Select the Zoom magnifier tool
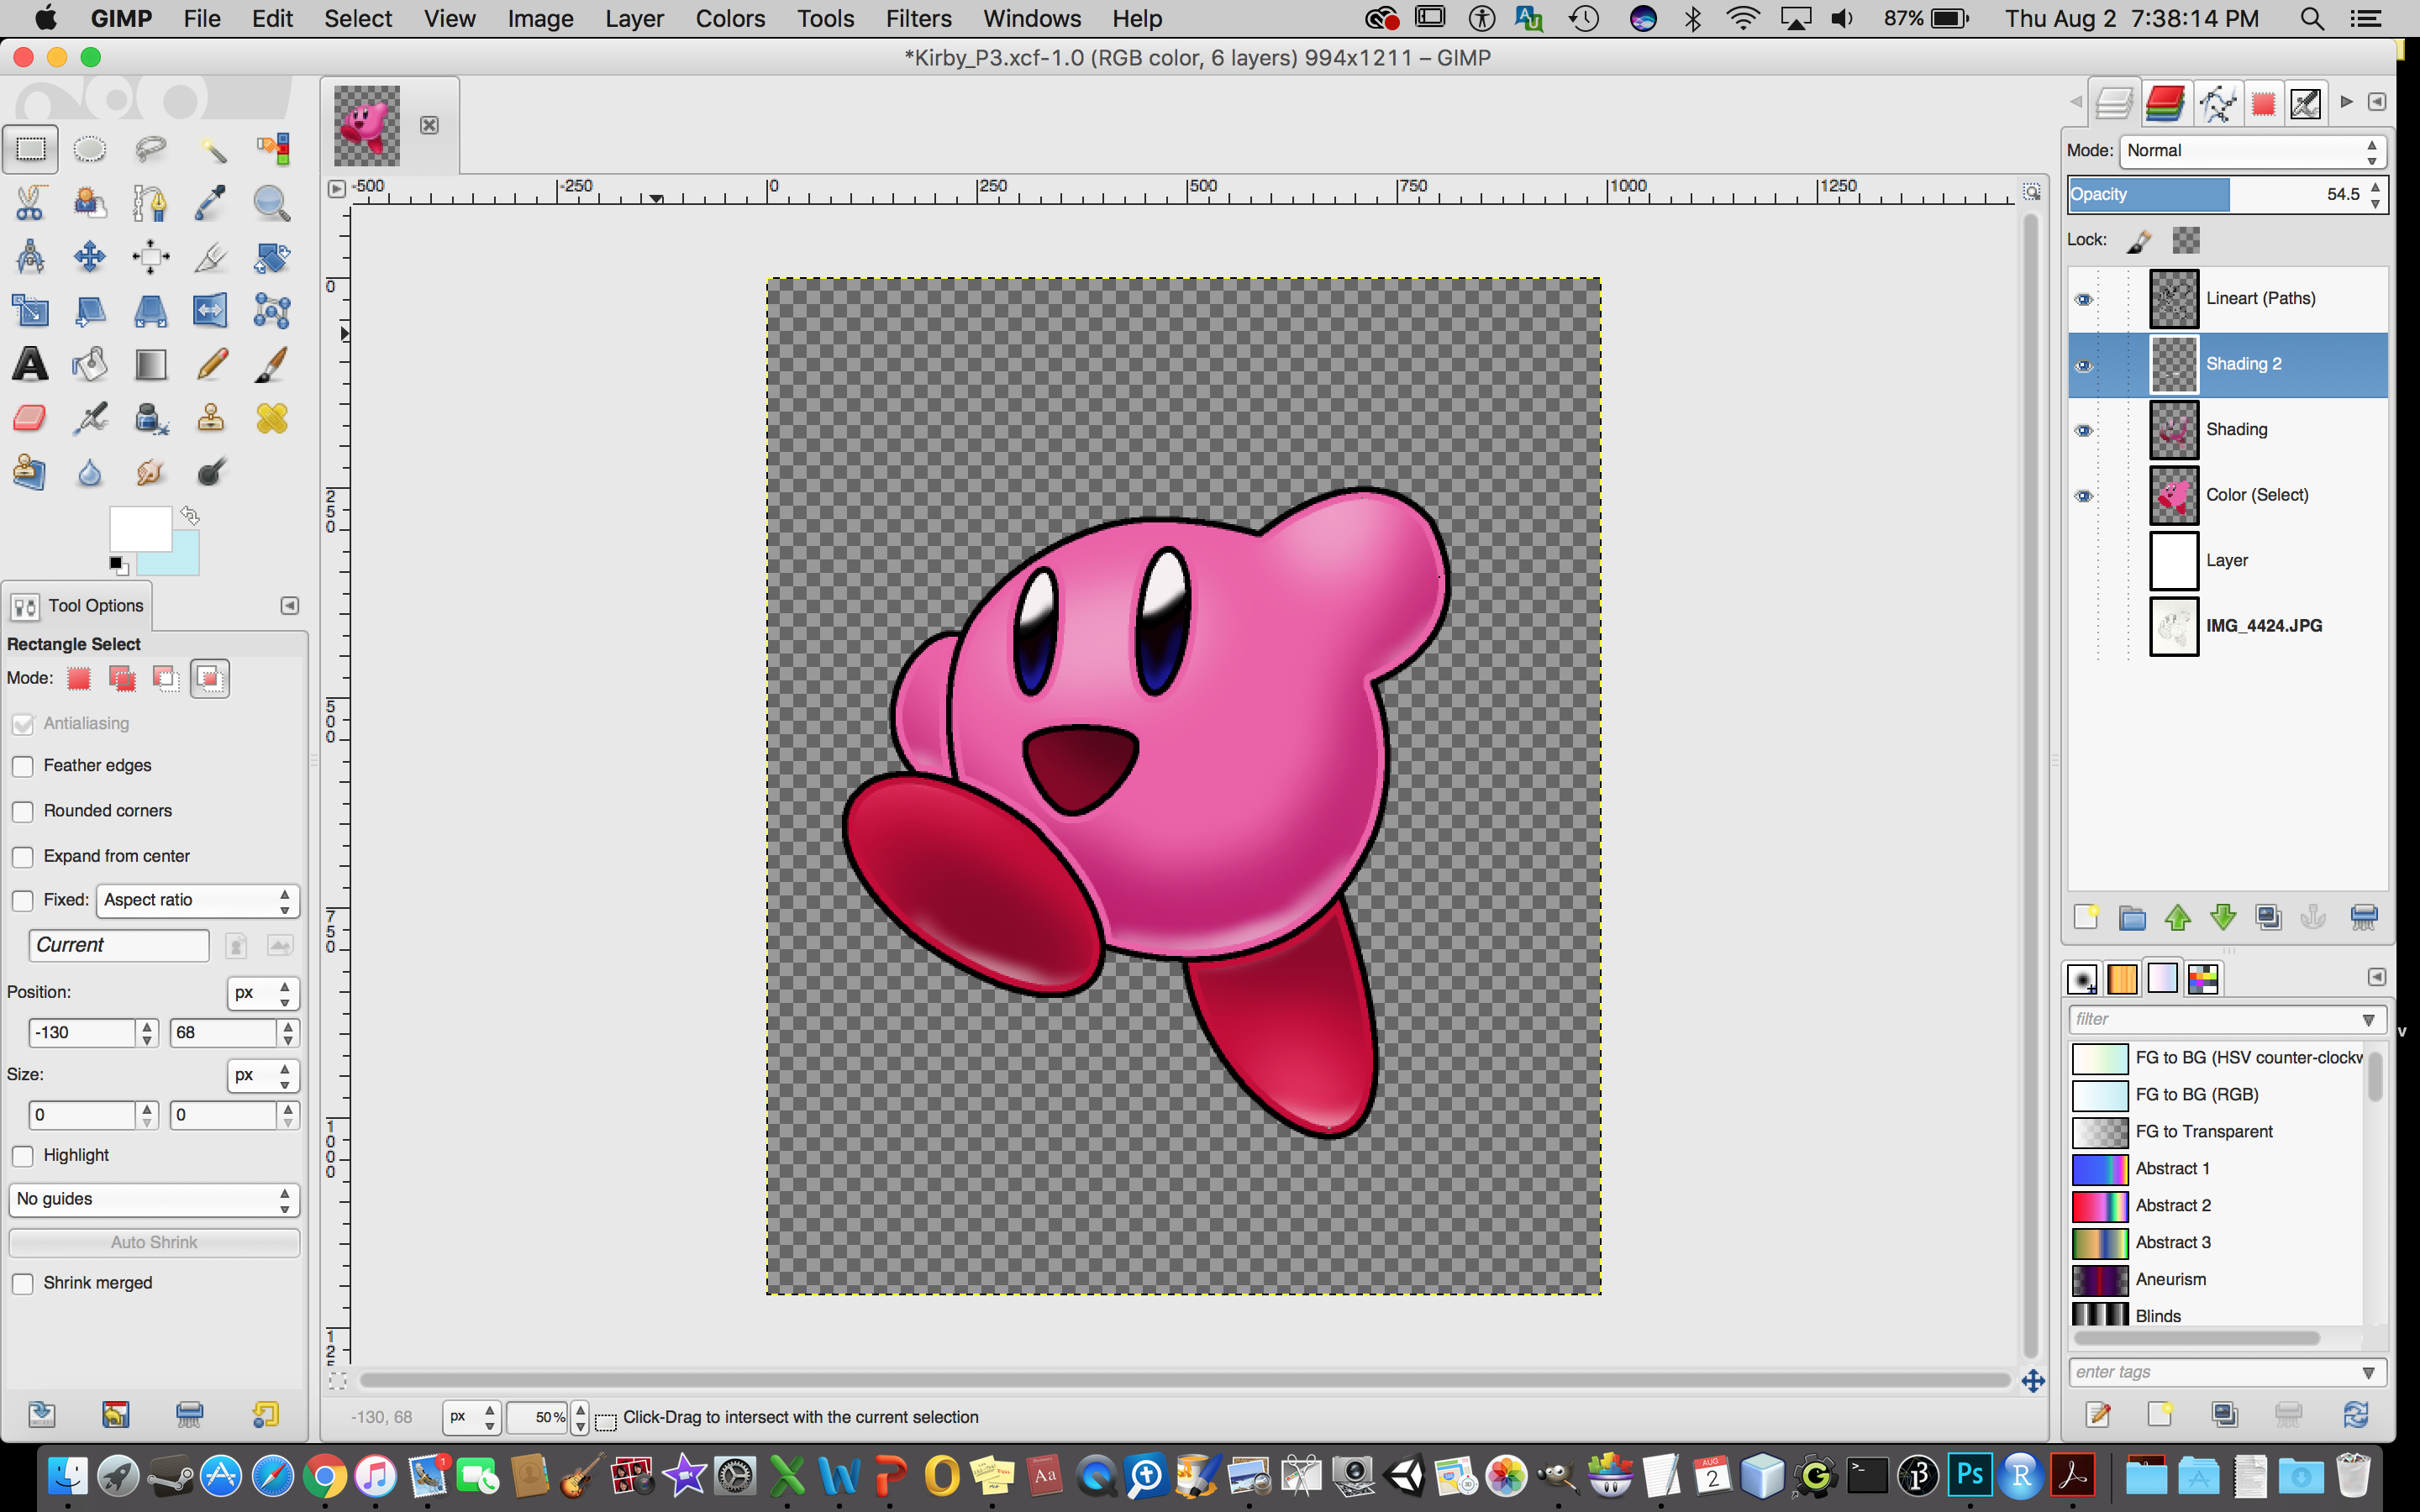 click(271, 203)
